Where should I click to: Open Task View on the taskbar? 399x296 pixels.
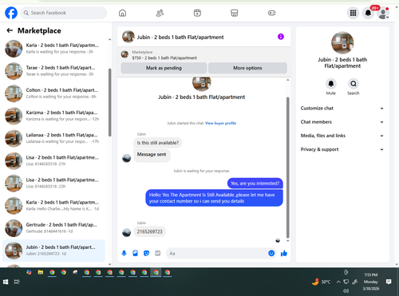click(17, 282)
